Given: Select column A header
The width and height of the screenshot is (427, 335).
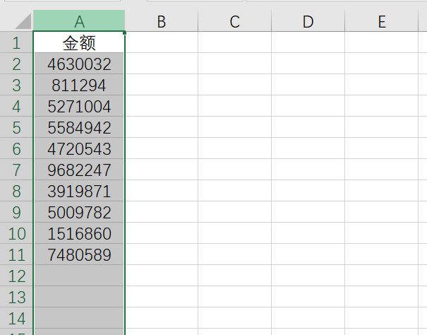Looking at the screenshot, I should click(79, 20).
